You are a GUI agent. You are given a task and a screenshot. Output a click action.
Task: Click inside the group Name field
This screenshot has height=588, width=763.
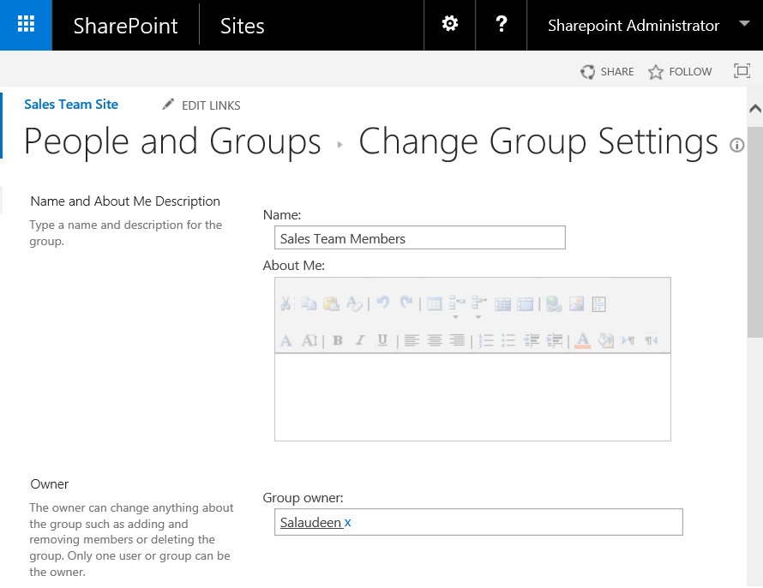pos(419,237)
